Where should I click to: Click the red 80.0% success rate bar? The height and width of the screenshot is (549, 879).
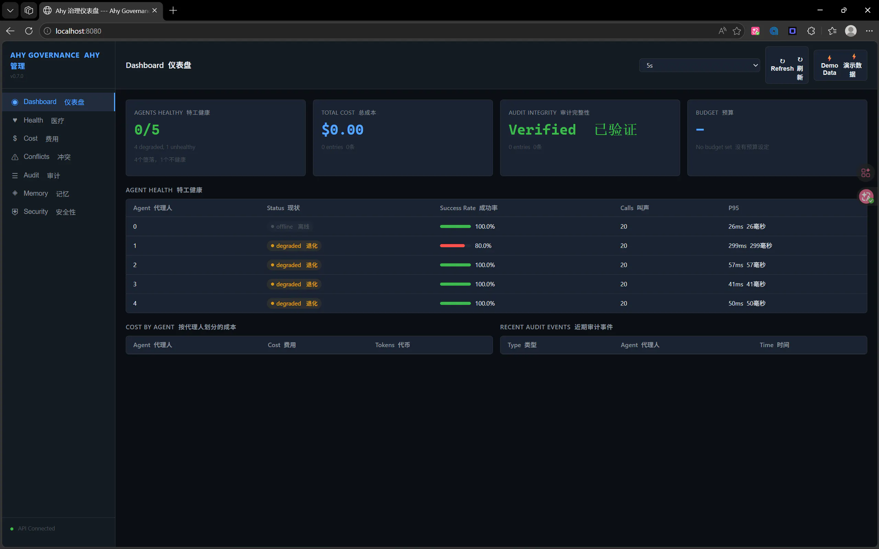coord(452,246)
